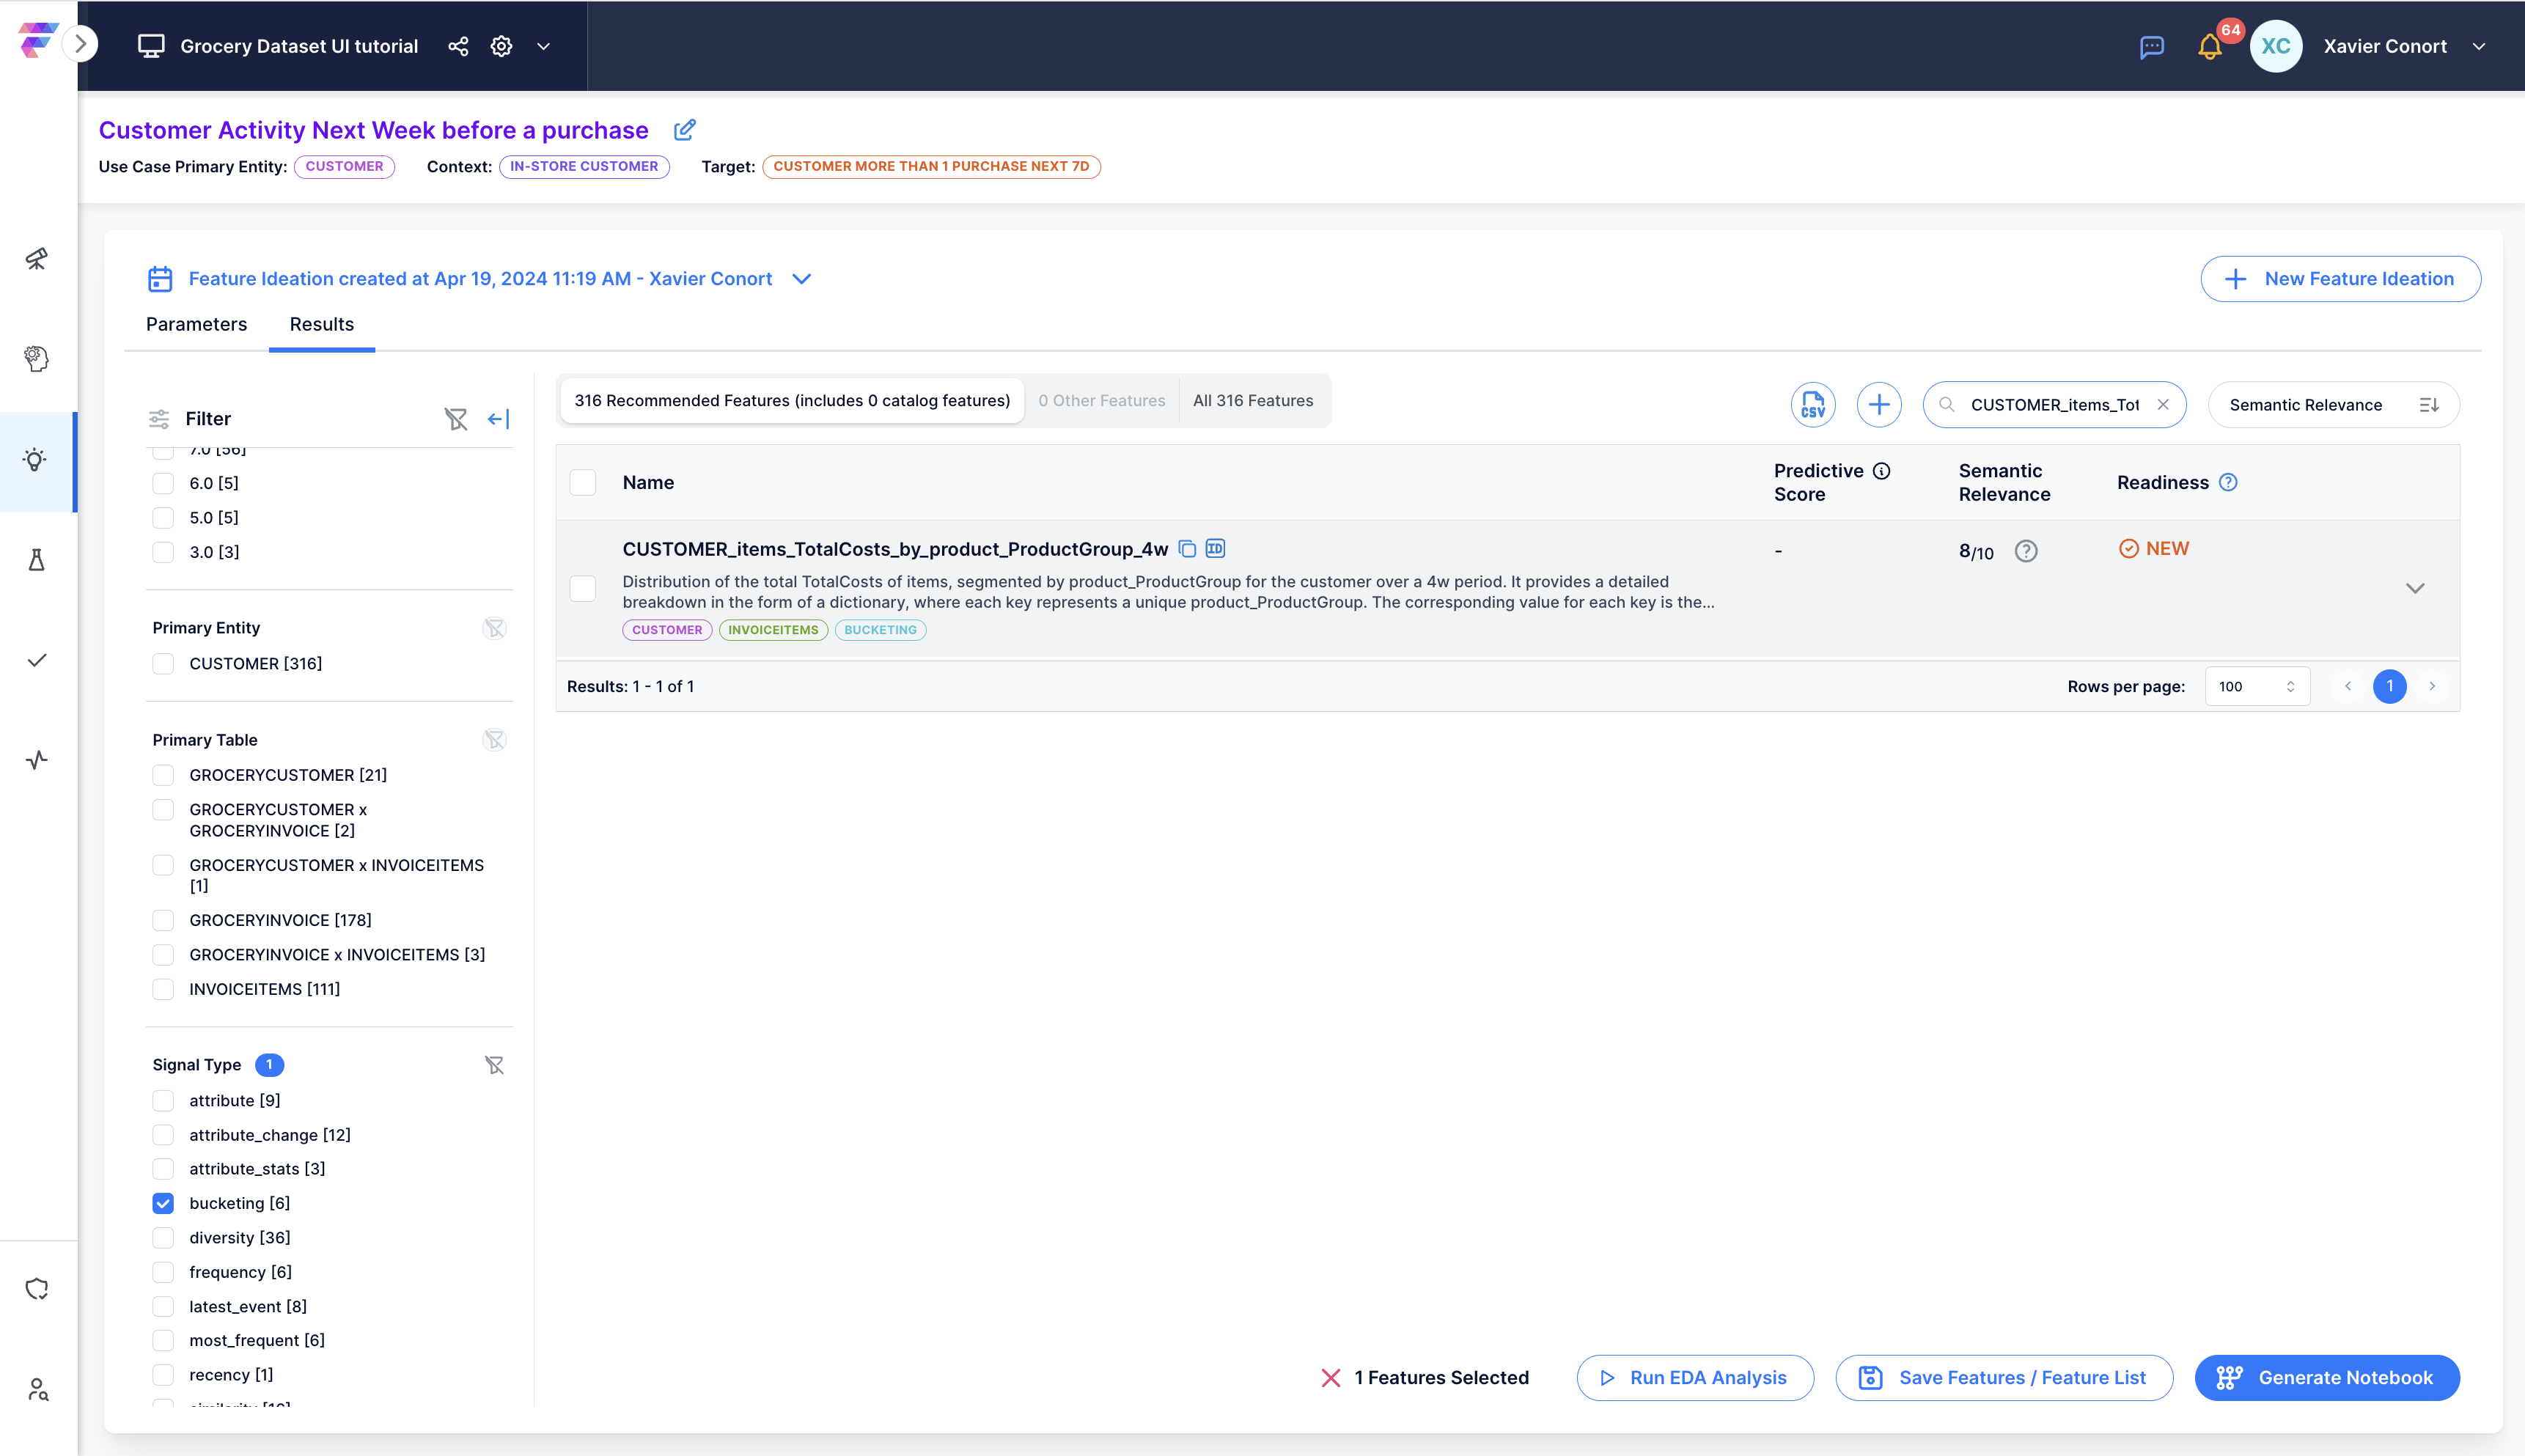Open the telescope discover sidebar icon
The height and width of the screenshot is (1456, 2525).
(37, 259)
